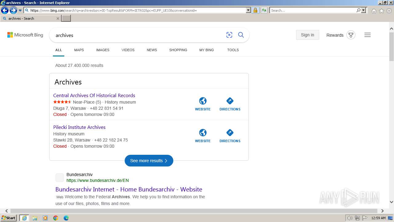Open Favorites star icon
The height and width of the screenshot is (222, 394).
(381, 11)
